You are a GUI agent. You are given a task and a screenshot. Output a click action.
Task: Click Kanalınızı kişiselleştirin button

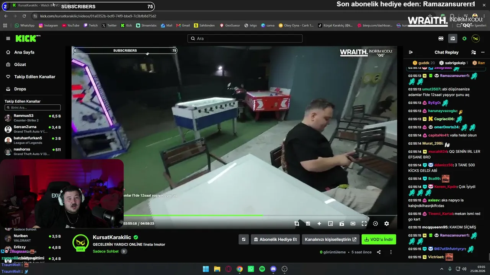(331, 239)
